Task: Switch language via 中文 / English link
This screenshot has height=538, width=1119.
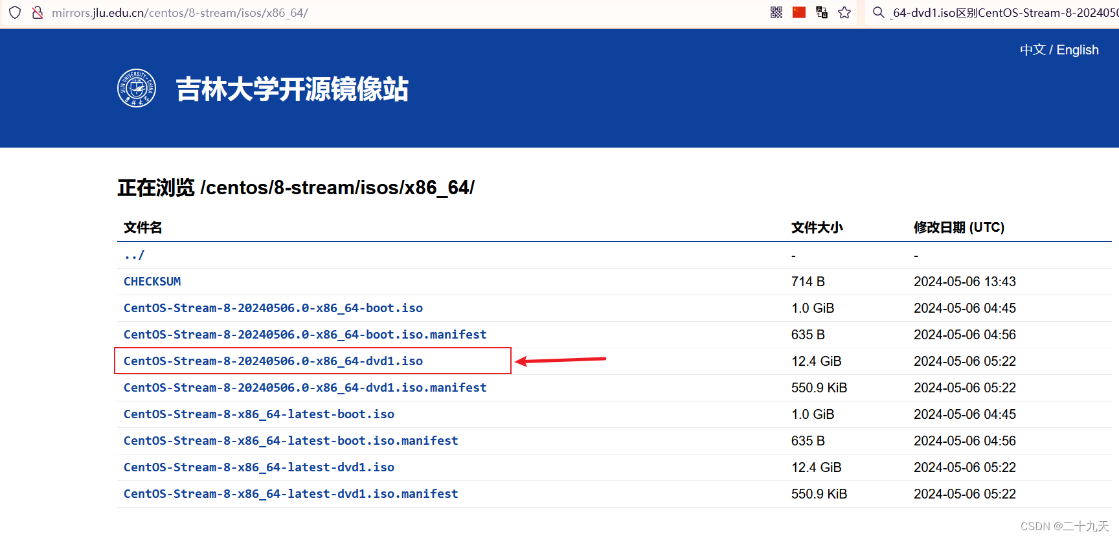Action: [1059, 50]
